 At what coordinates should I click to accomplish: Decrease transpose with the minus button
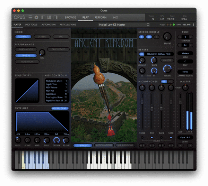[180, 37]
